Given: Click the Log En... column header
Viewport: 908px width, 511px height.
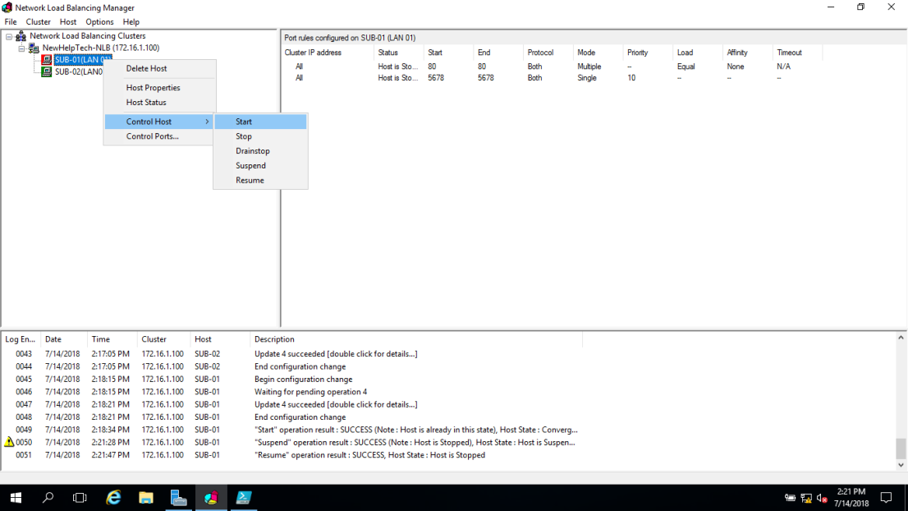Looking at the screenshot, I should coord(21,339).
